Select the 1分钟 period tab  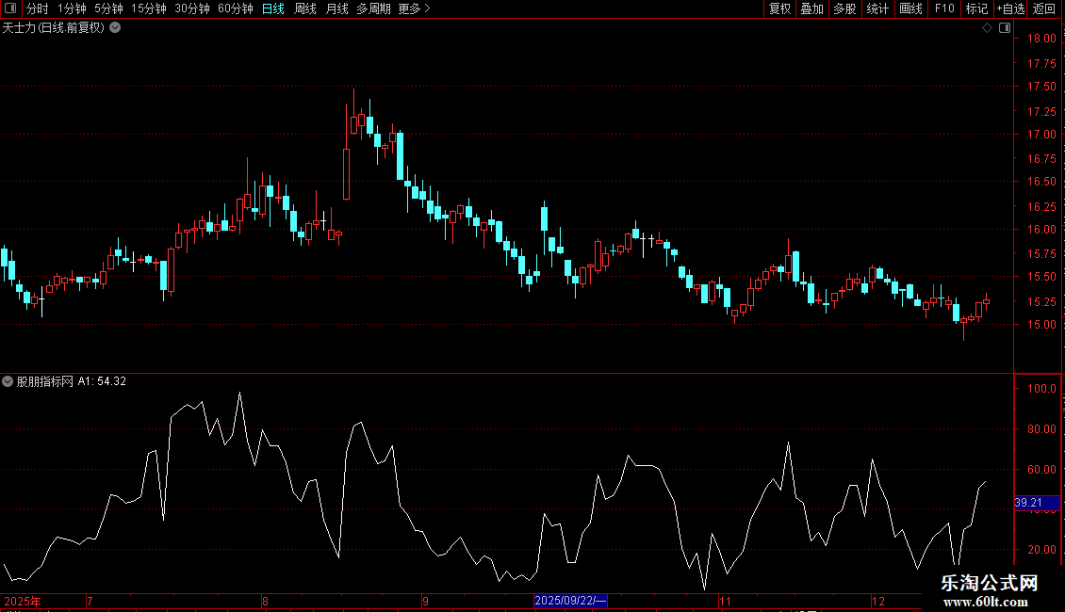72,8
